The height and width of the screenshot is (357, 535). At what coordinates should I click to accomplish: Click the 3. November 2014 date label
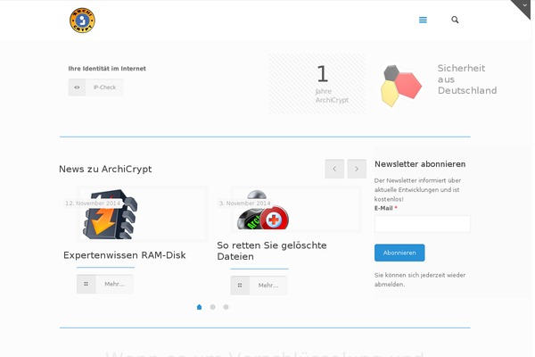pos(244,203)
